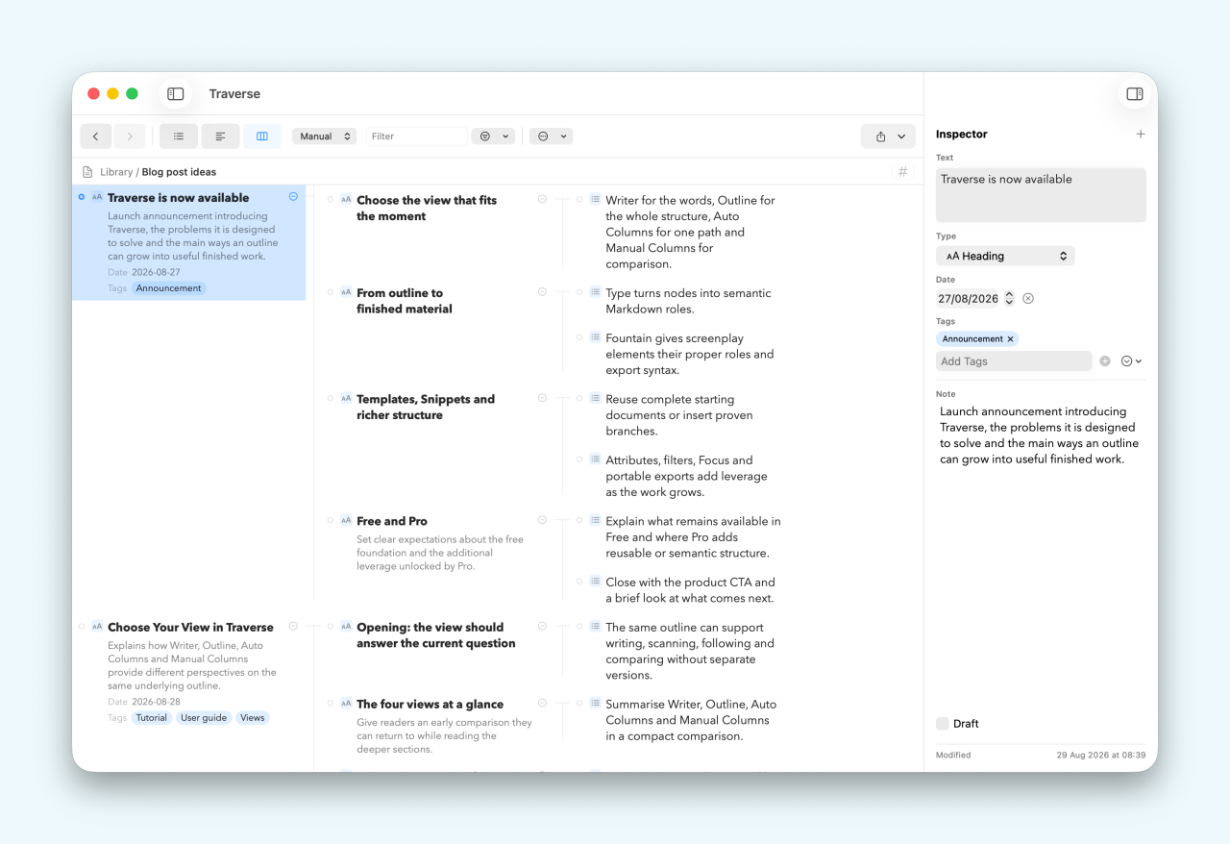The height and width of the screenshot is (844, 1230).
Task: Click the date 2026-08-28 in the outline
Action: click(156, 702)
